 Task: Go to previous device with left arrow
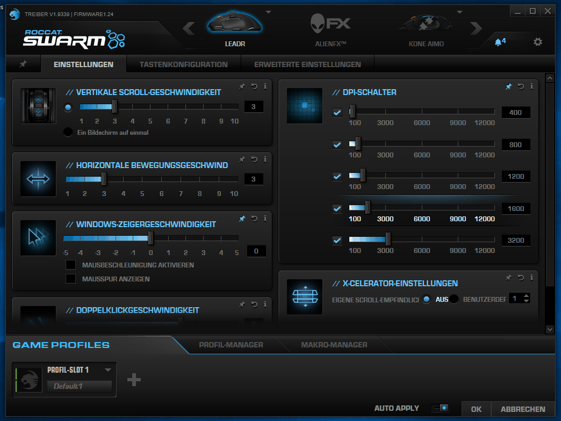pyautogui.click(x=189, y=28)
